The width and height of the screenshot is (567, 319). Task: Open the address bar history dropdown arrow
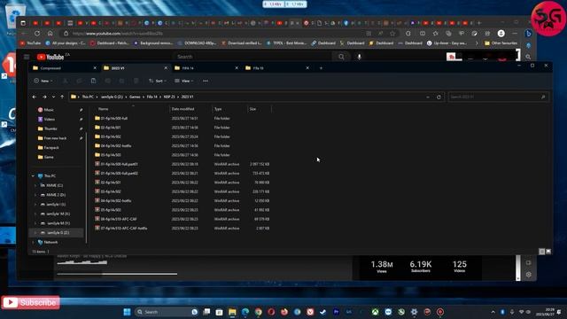[428, 97]
